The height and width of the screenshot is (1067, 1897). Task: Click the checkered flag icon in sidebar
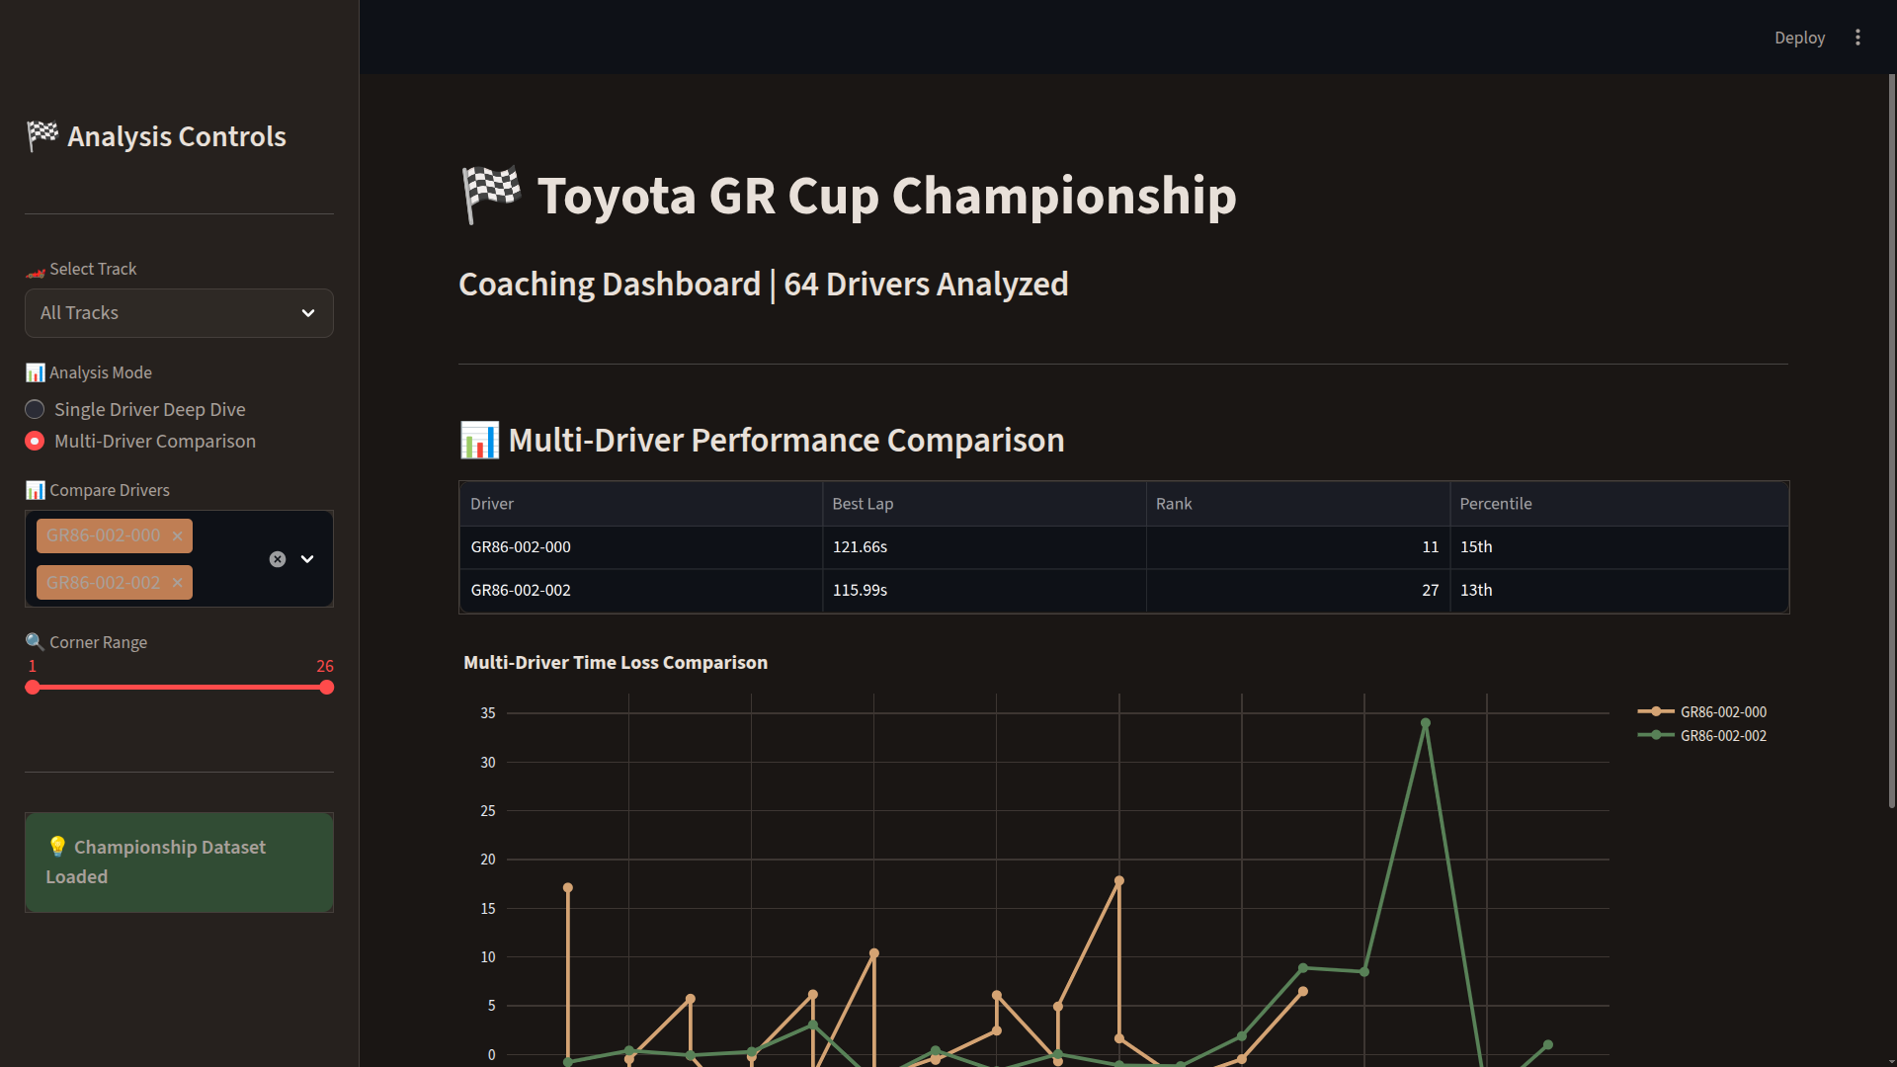[42, 136]
